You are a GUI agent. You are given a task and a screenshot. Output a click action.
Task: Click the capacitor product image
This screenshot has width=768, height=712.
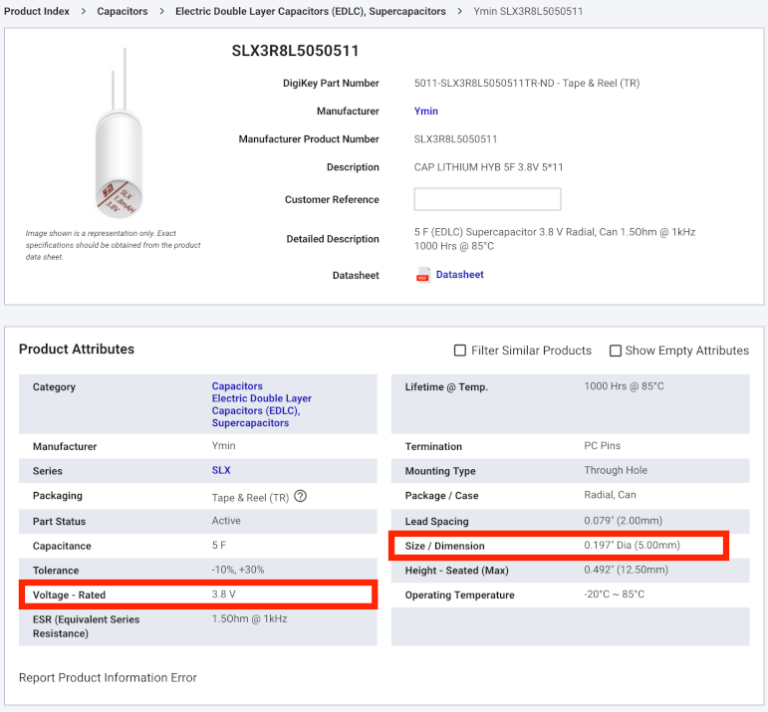[119, 132]
